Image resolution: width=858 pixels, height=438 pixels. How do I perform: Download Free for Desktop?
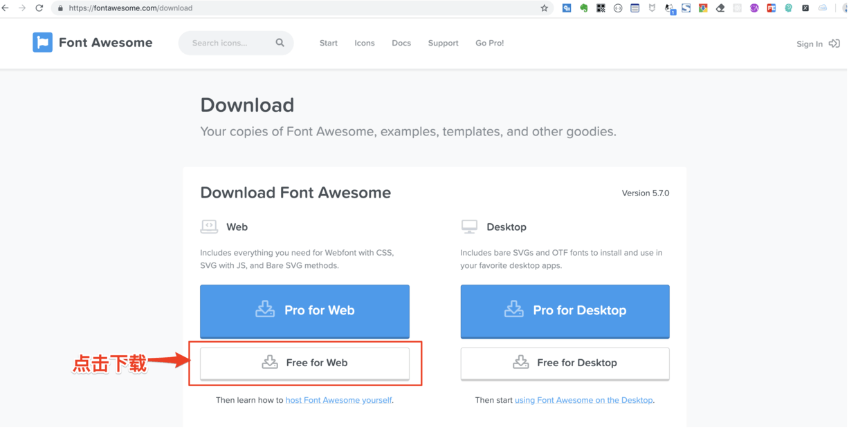pos(565,363)
